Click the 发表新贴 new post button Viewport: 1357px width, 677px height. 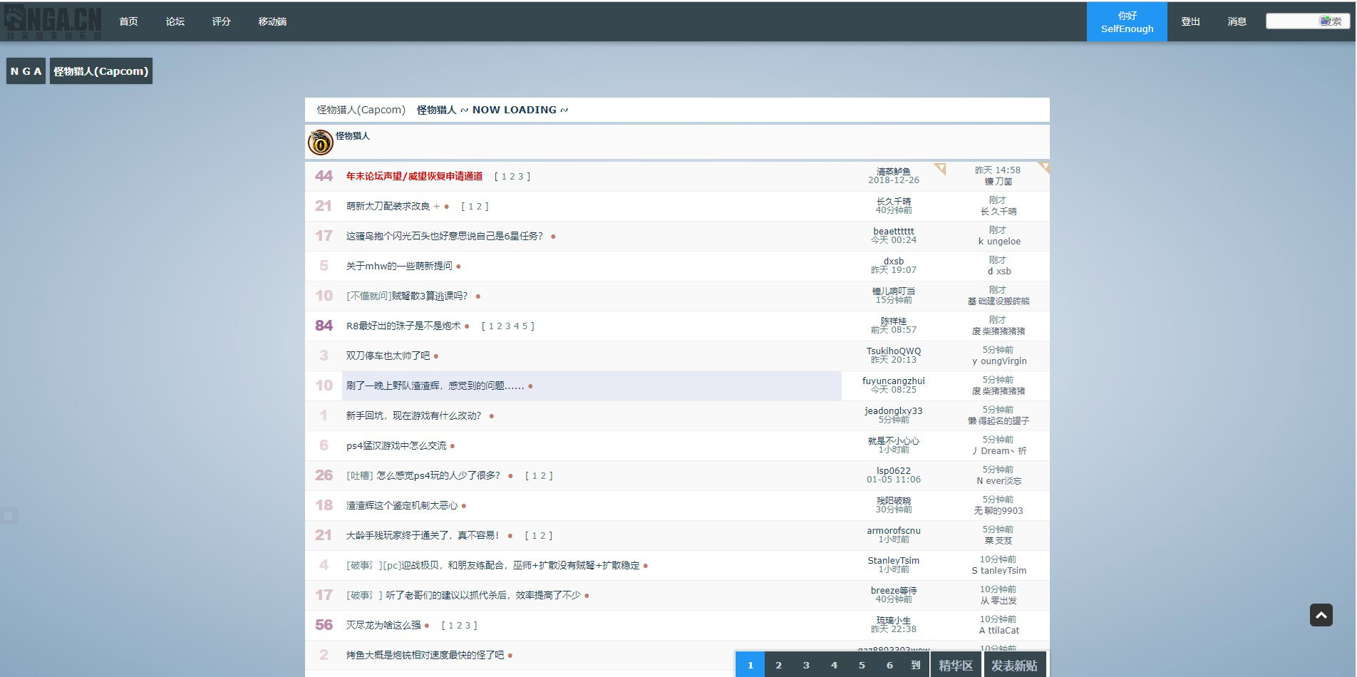point(1014,665)
